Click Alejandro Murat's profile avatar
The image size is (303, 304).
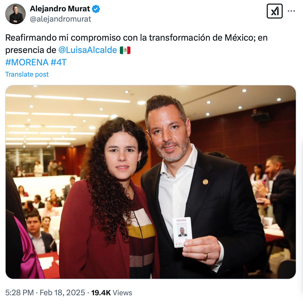(x=15, y=14)
